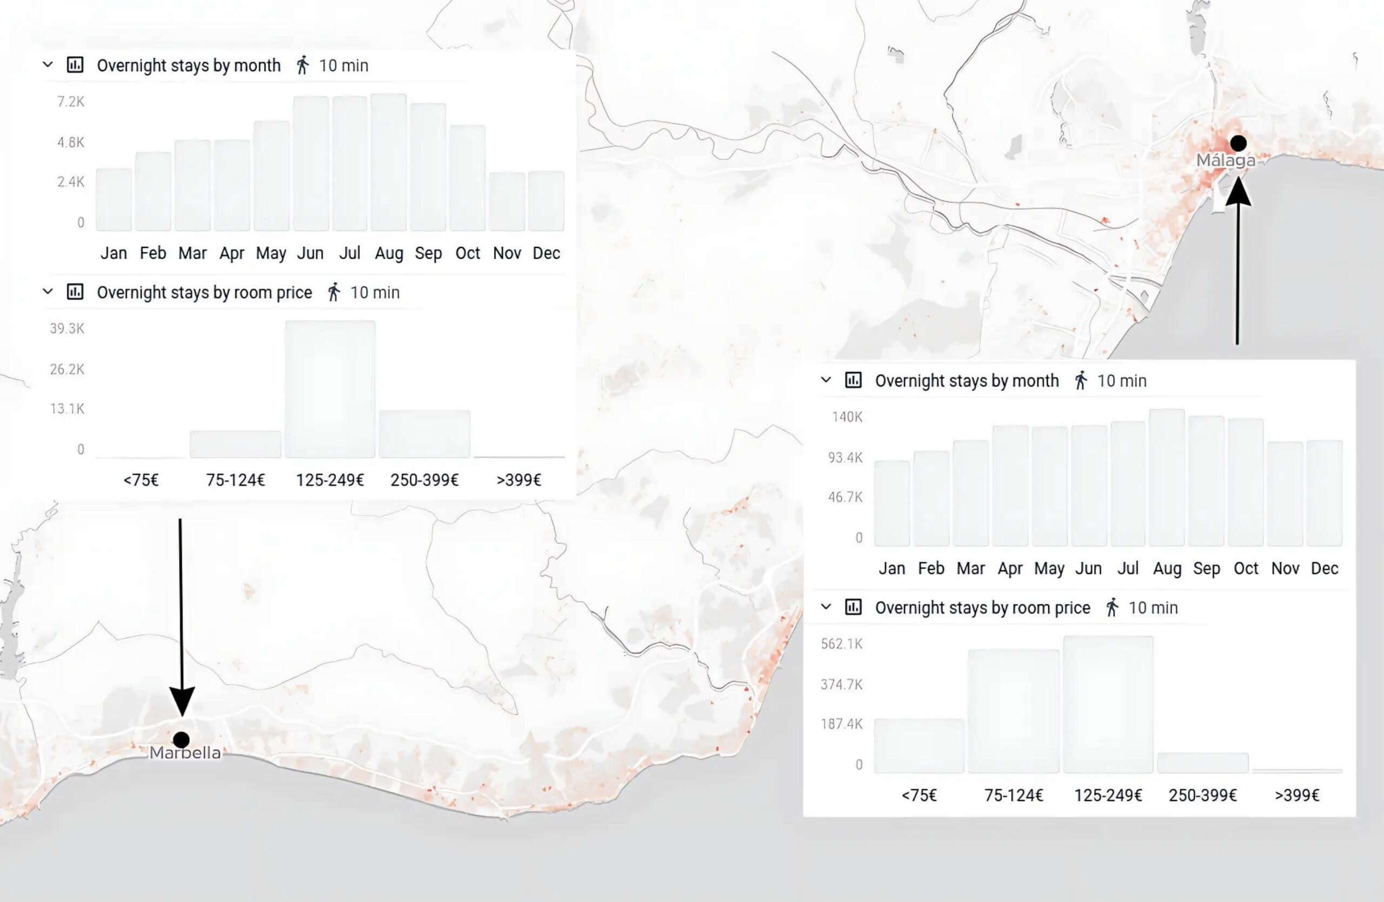Image resolution: width=1384 pixels, height=902 pixels.
Task: Click the bar chart icon in Marbella's room price header
Action: click(x=75, y=292)
